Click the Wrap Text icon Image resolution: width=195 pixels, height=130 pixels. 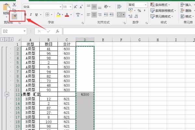pyautogui.click(x=119, y=6)
